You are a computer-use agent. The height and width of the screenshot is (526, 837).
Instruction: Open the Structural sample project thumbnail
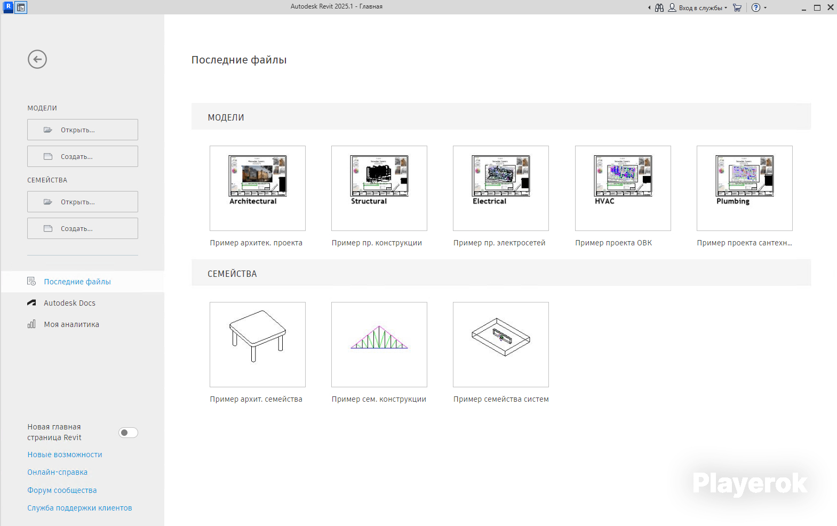click(x=379, y=188)
